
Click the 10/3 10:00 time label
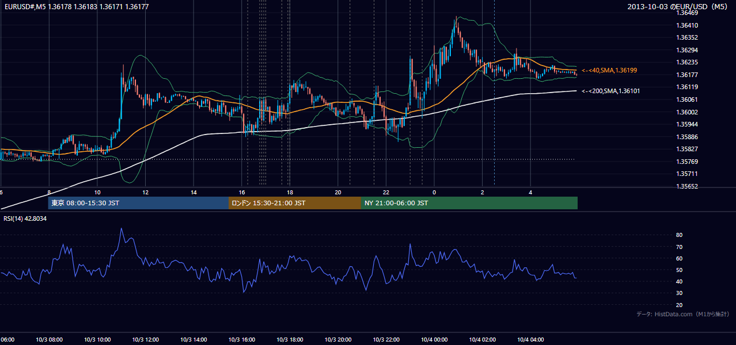click(97, 339)
